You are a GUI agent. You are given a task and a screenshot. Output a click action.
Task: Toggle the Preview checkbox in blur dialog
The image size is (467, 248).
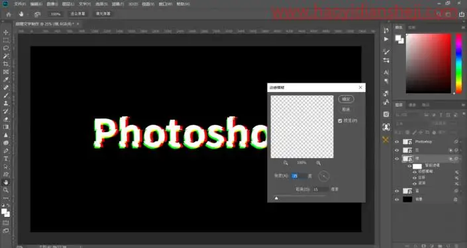[340, 121]
